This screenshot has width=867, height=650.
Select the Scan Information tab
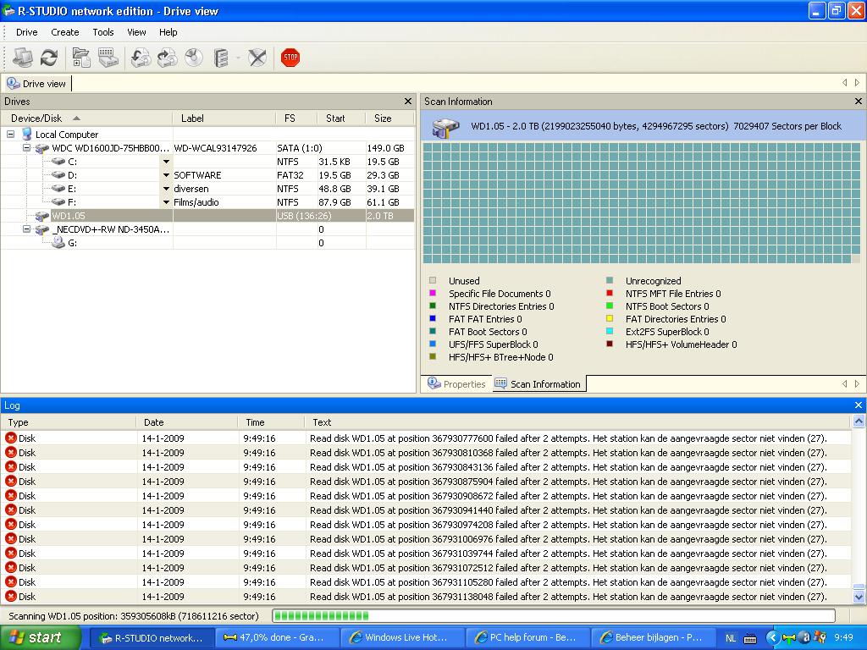538,384
